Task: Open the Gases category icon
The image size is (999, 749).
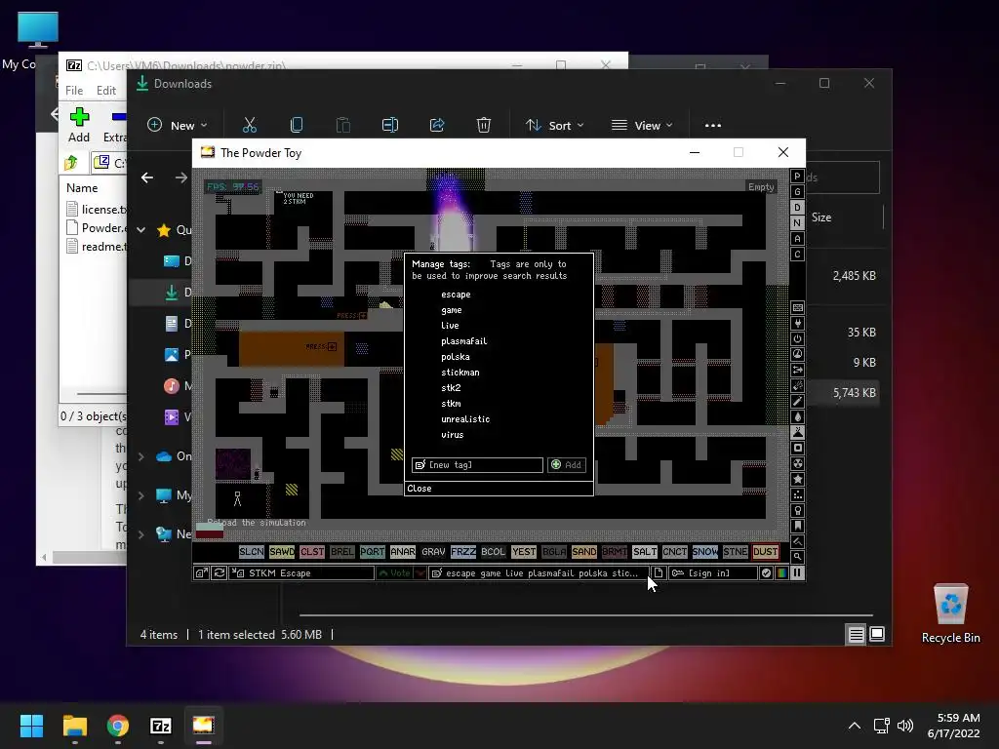Action: [x=797, y=401]
